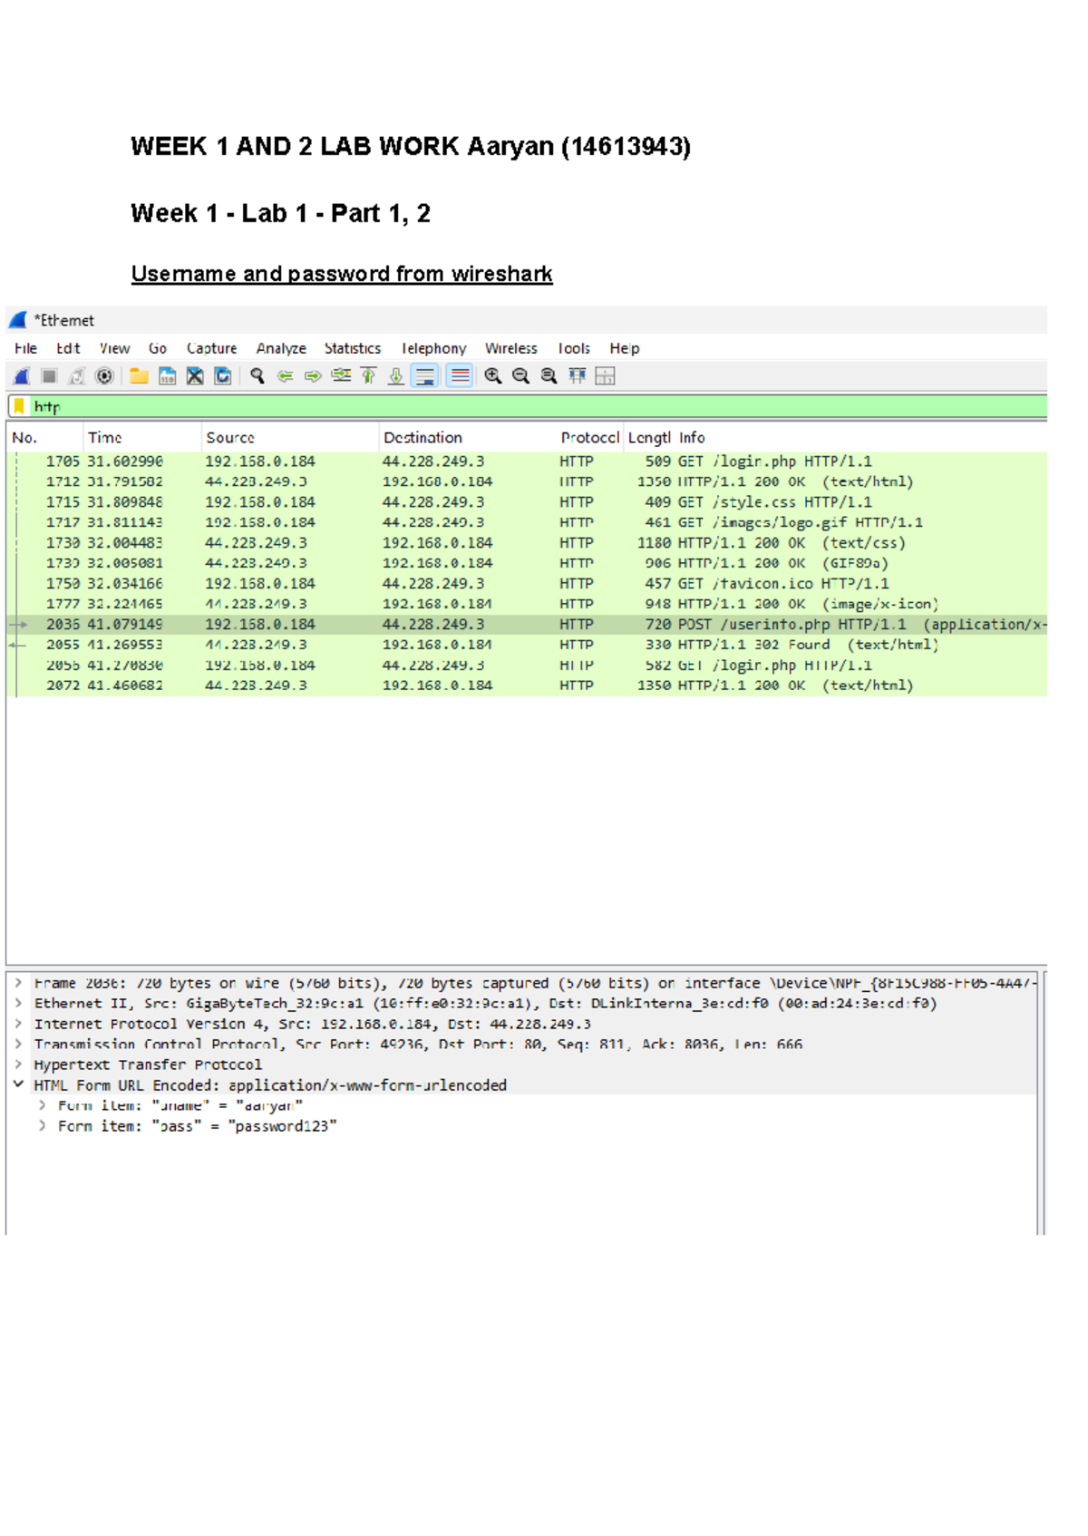
Task: Expand the "uname" form item
Action: coord(42,1105)
